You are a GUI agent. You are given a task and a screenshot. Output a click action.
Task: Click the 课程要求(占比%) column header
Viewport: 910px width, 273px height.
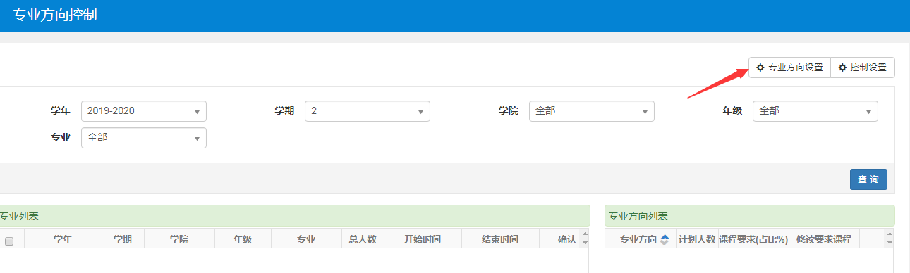(753, 239)
